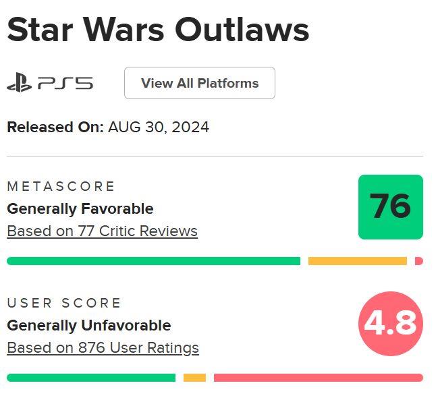Open the 77 Critic Reviews link
The image size is (438, 402).
click(102, 231)
